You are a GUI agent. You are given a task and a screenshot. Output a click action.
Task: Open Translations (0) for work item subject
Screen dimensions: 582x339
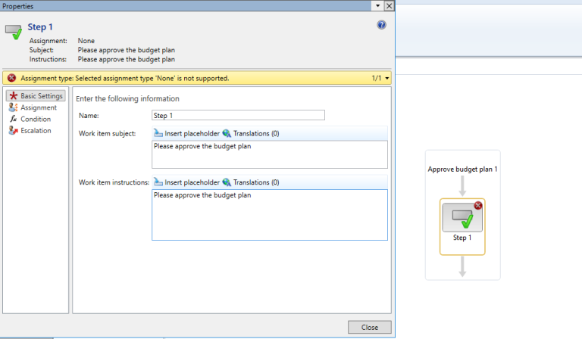251,133
